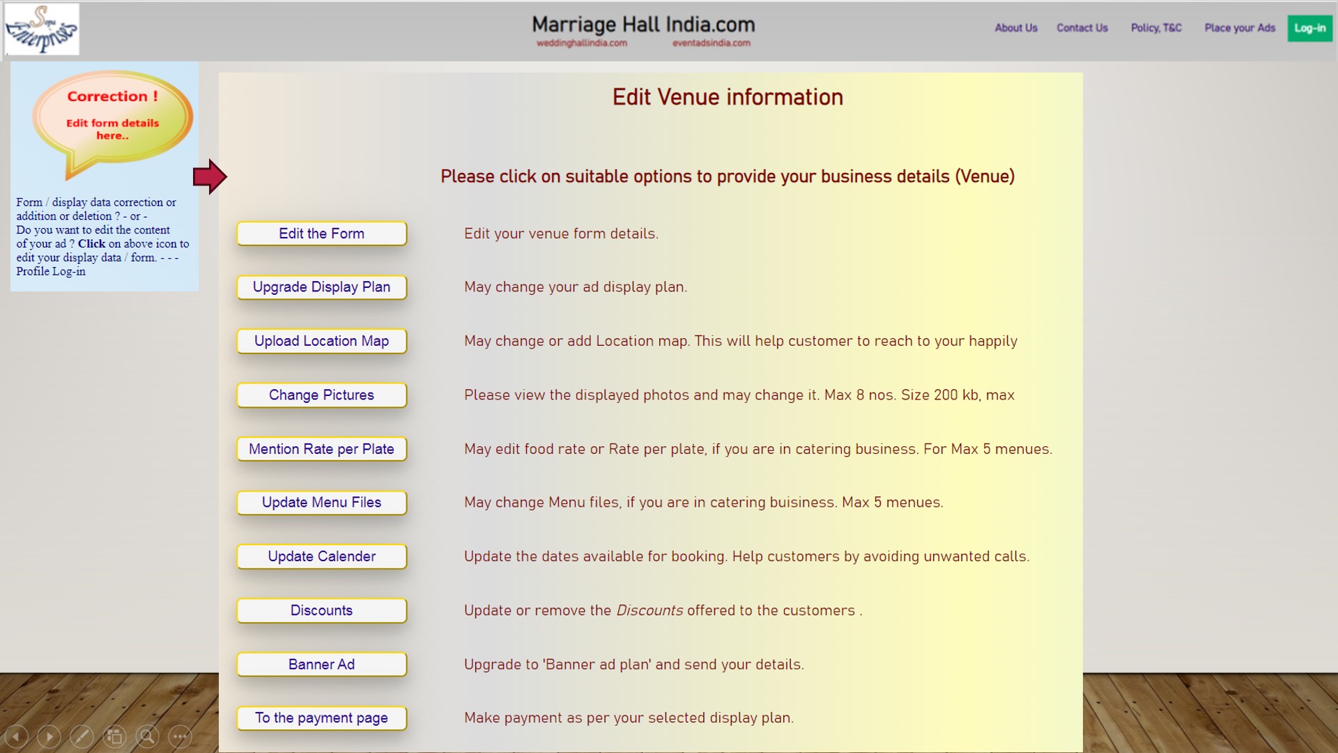The width and height of the screenshot is (1338, 753).
Task: Open the see-all-slides grid icon
Action: [x=114, y=736]
